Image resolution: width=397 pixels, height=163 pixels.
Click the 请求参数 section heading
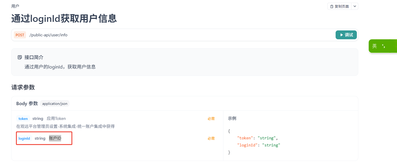(23, 87)
